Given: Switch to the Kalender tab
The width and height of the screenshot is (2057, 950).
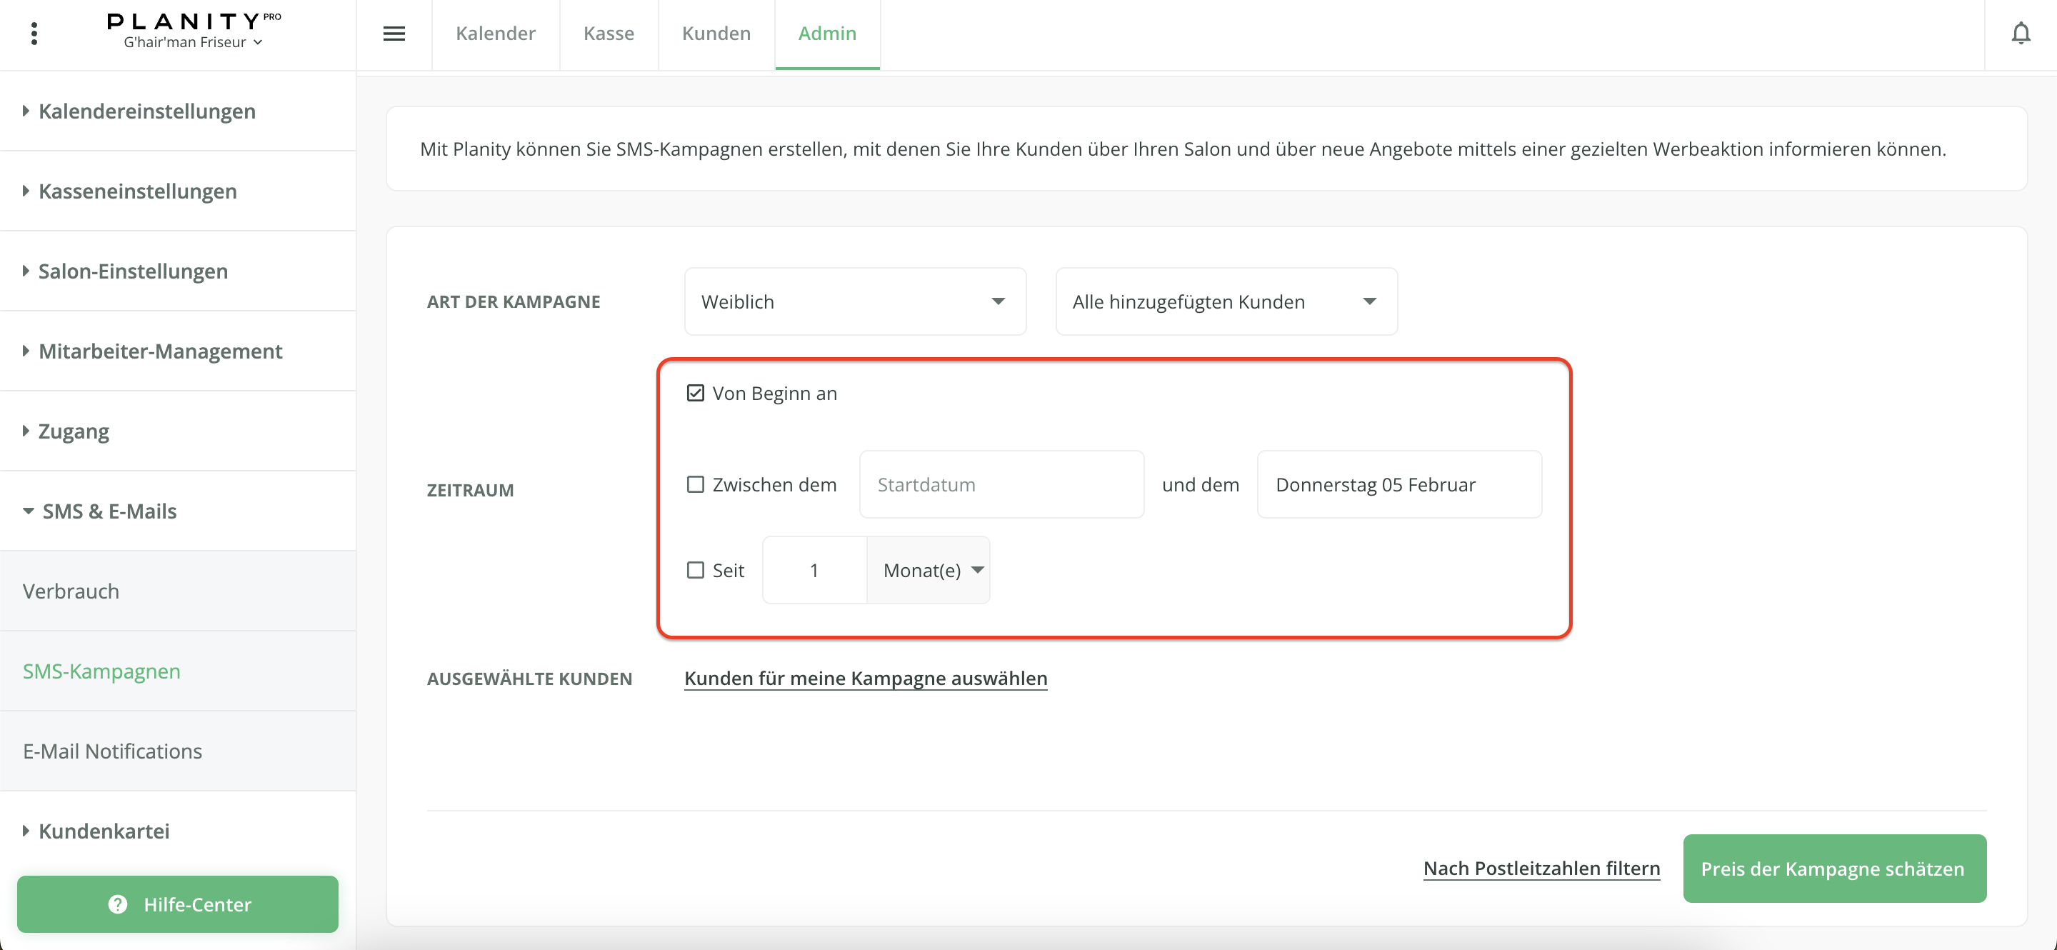Looking at the screenshot, I should click(x=495, y=34).
